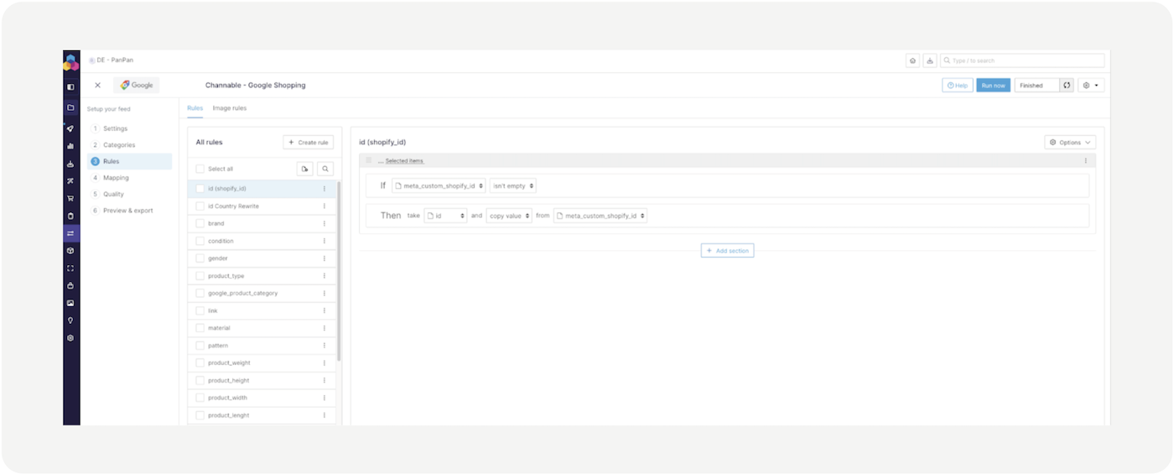Check the Select all checkbox
Viewport: 1174px width, 474px height.
[x=200, y=169]
